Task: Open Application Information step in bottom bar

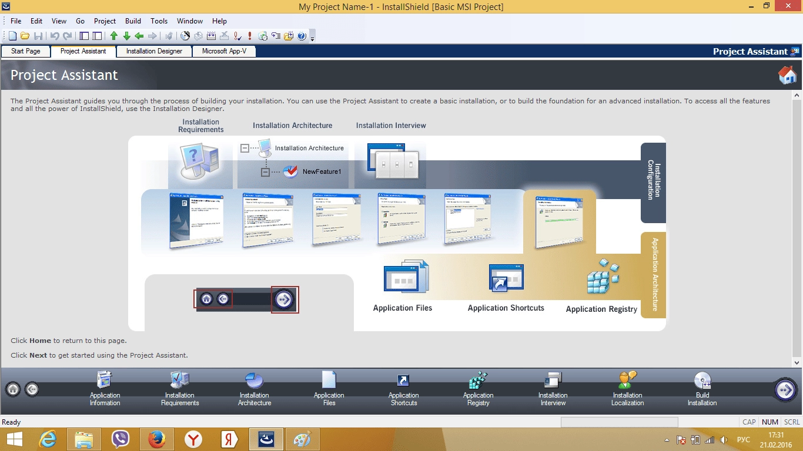Action: tap(105, 389)
